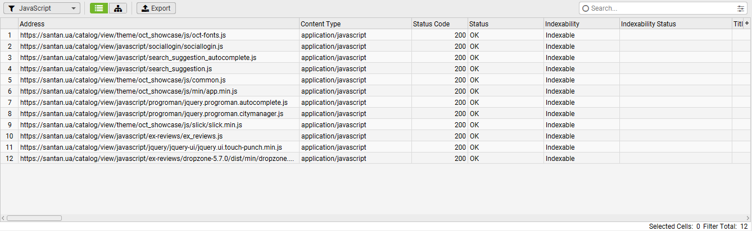Click the Indexability column header
The image size is (752, 231).
pyautogui.click(x=581, y=24)
